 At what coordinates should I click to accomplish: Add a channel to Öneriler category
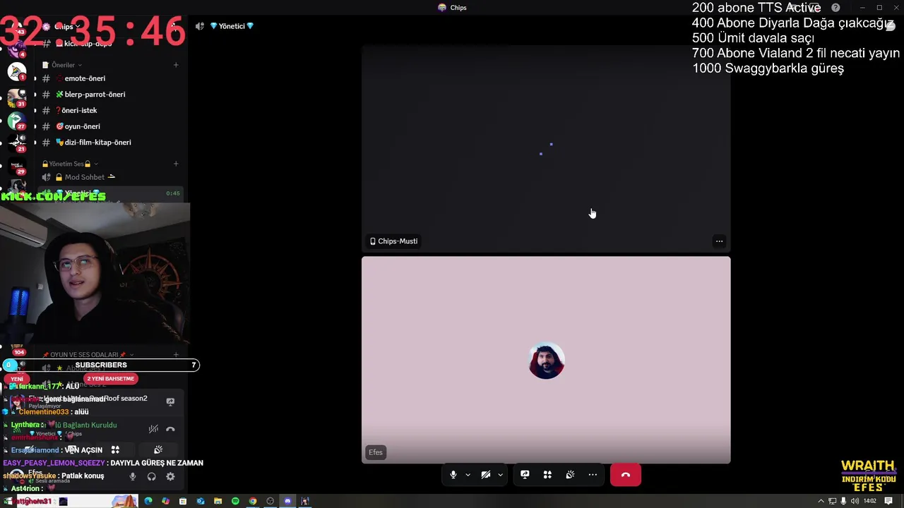pos(176,65)
